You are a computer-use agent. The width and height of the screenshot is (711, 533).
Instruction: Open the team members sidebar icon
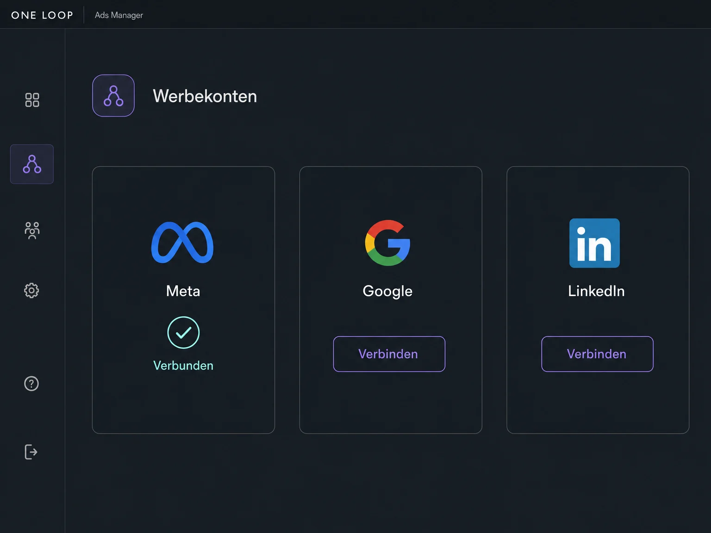[x=32, y=230]
